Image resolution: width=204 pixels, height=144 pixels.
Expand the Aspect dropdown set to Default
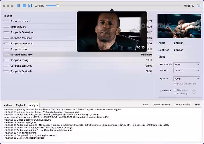point(187,70)
